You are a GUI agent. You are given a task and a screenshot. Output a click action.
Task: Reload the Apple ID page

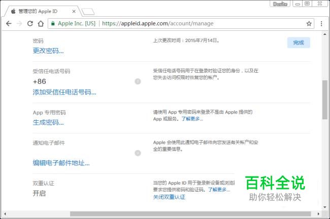[30, 23]
